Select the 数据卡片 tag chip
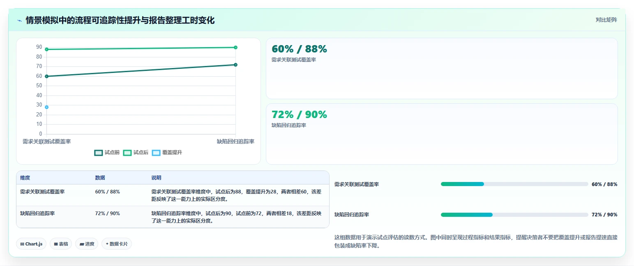The height and width of the screenshot is (266, 634). click(117, 244)
